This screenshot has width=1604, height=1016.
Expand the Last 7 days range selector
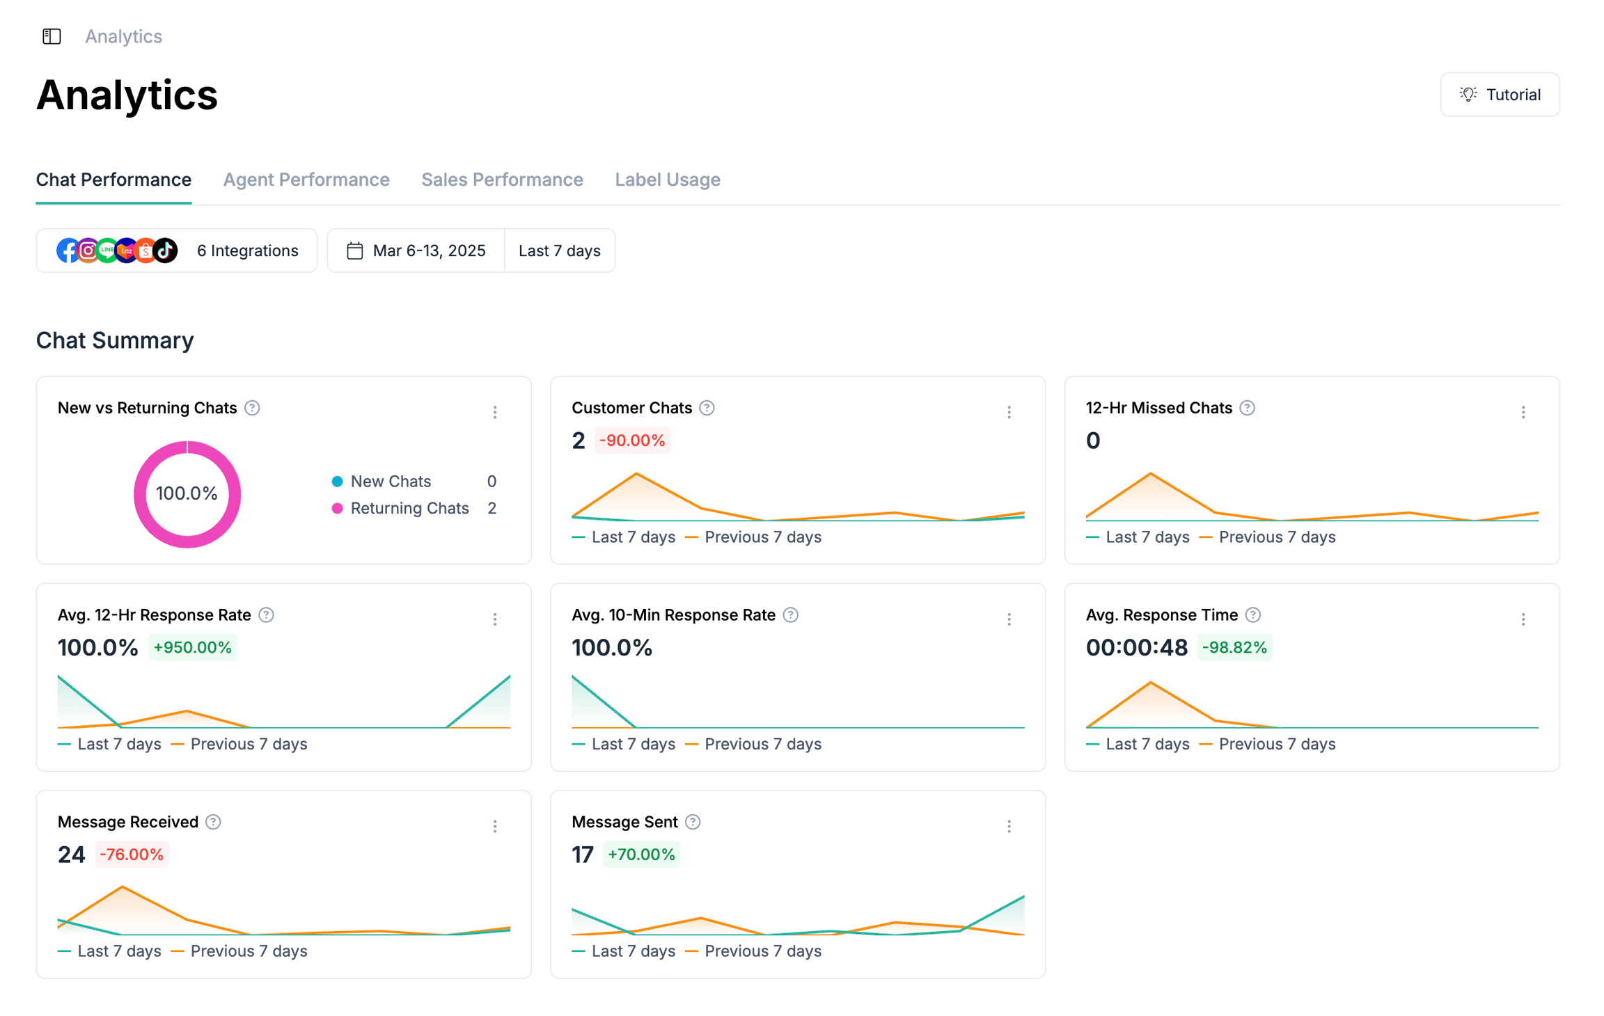click(559, 251)
